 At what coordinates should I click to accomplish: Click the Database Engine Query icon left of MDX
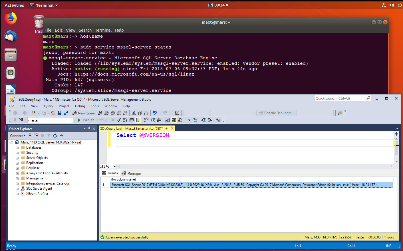tap(100, 113)
